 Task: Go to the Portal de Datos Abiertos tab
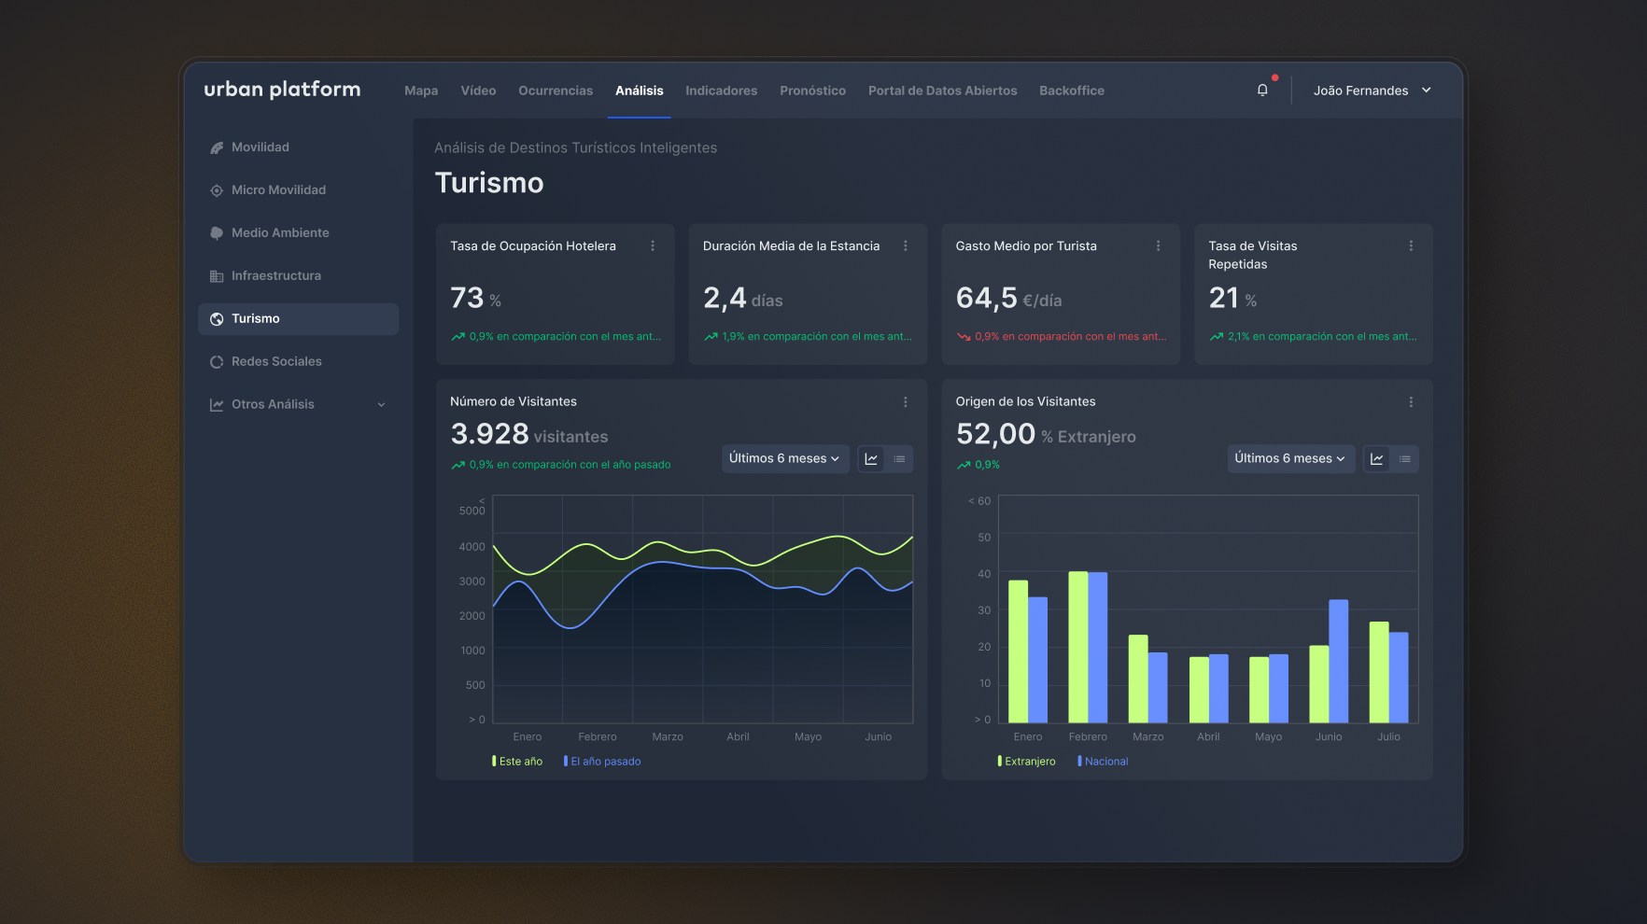pyautogui.click(x=942, y=91)
